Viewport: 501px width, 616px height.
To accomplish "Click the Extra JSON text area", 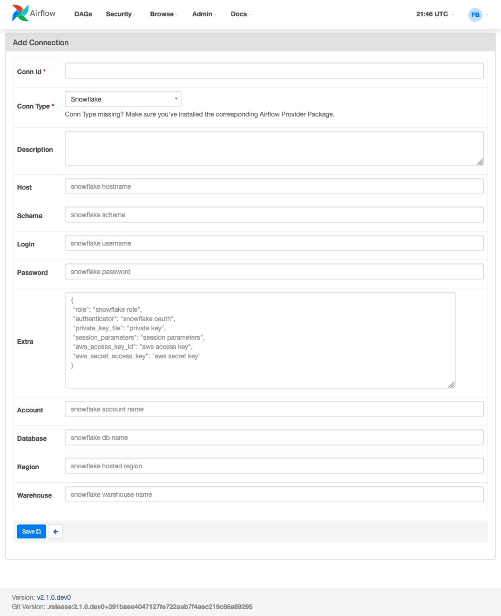I will (260, 340).
